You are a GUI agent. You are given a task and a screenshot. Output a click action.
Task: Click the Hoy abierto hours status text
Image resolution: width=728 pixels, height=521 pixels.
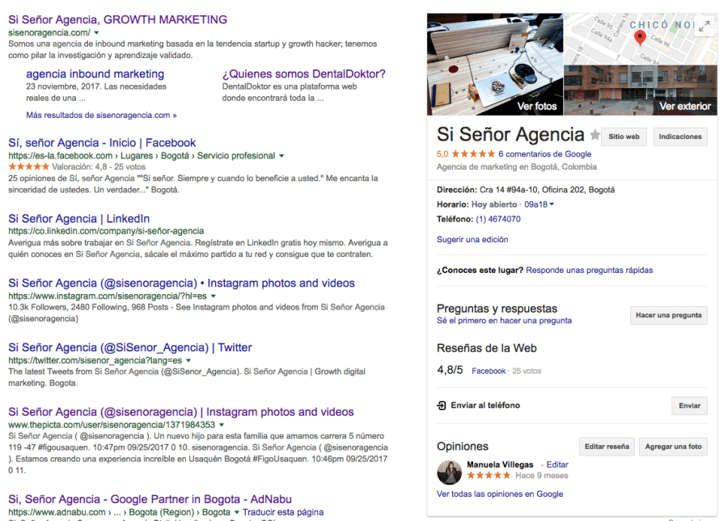[x=494, y=204]
